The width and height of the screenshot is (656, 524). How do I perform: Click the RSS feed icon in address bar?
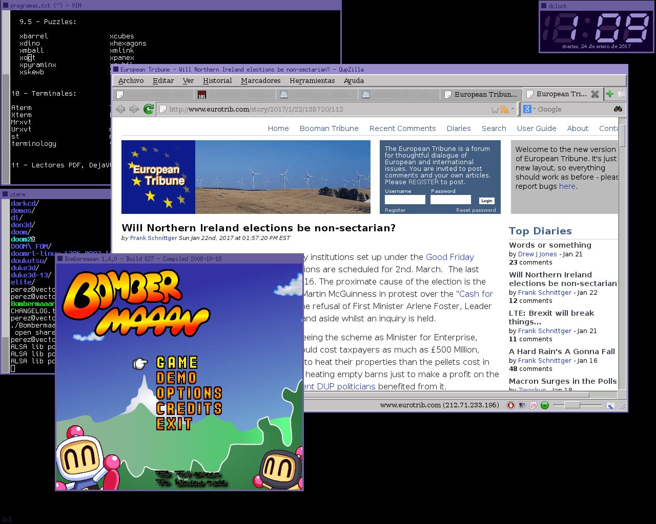(x=504, y=110)
